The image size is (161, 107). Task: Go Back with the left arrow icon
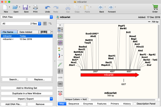pos(101,7)
